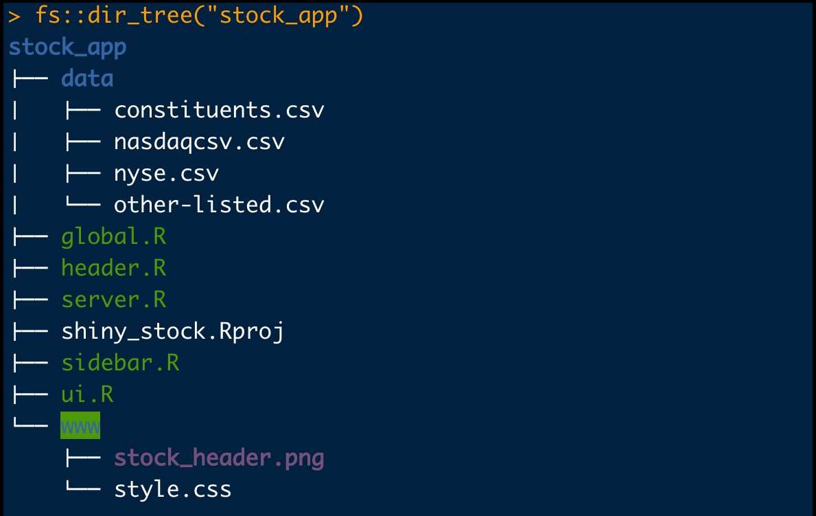
Task: Click the nyse.csv file entry
Action: click(x=166, y=173)
